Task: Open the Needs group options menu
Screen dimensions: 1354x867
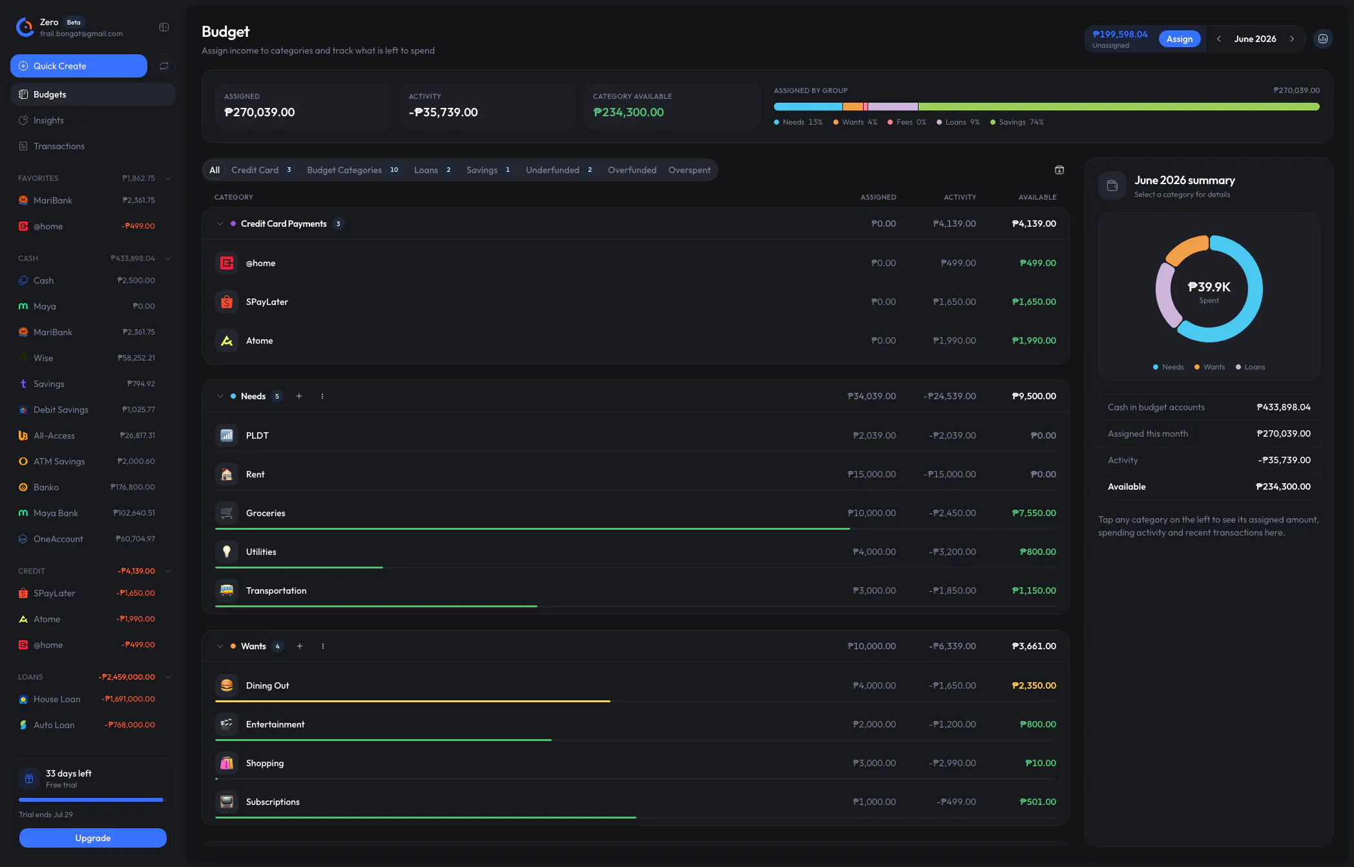Action: tap(322, 396)
